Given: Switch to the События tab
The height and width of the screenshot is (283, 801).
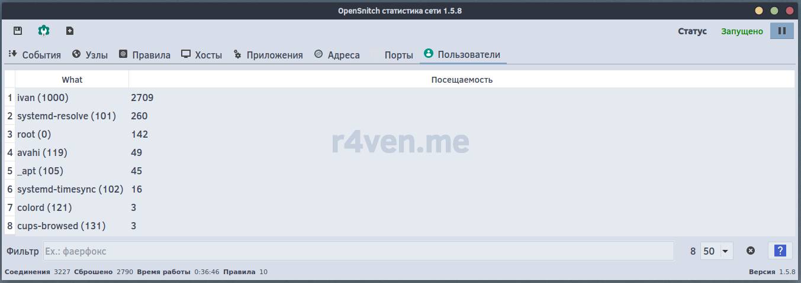Looking at the screenshot, I should pyautogui.click(x=35, y=55).
